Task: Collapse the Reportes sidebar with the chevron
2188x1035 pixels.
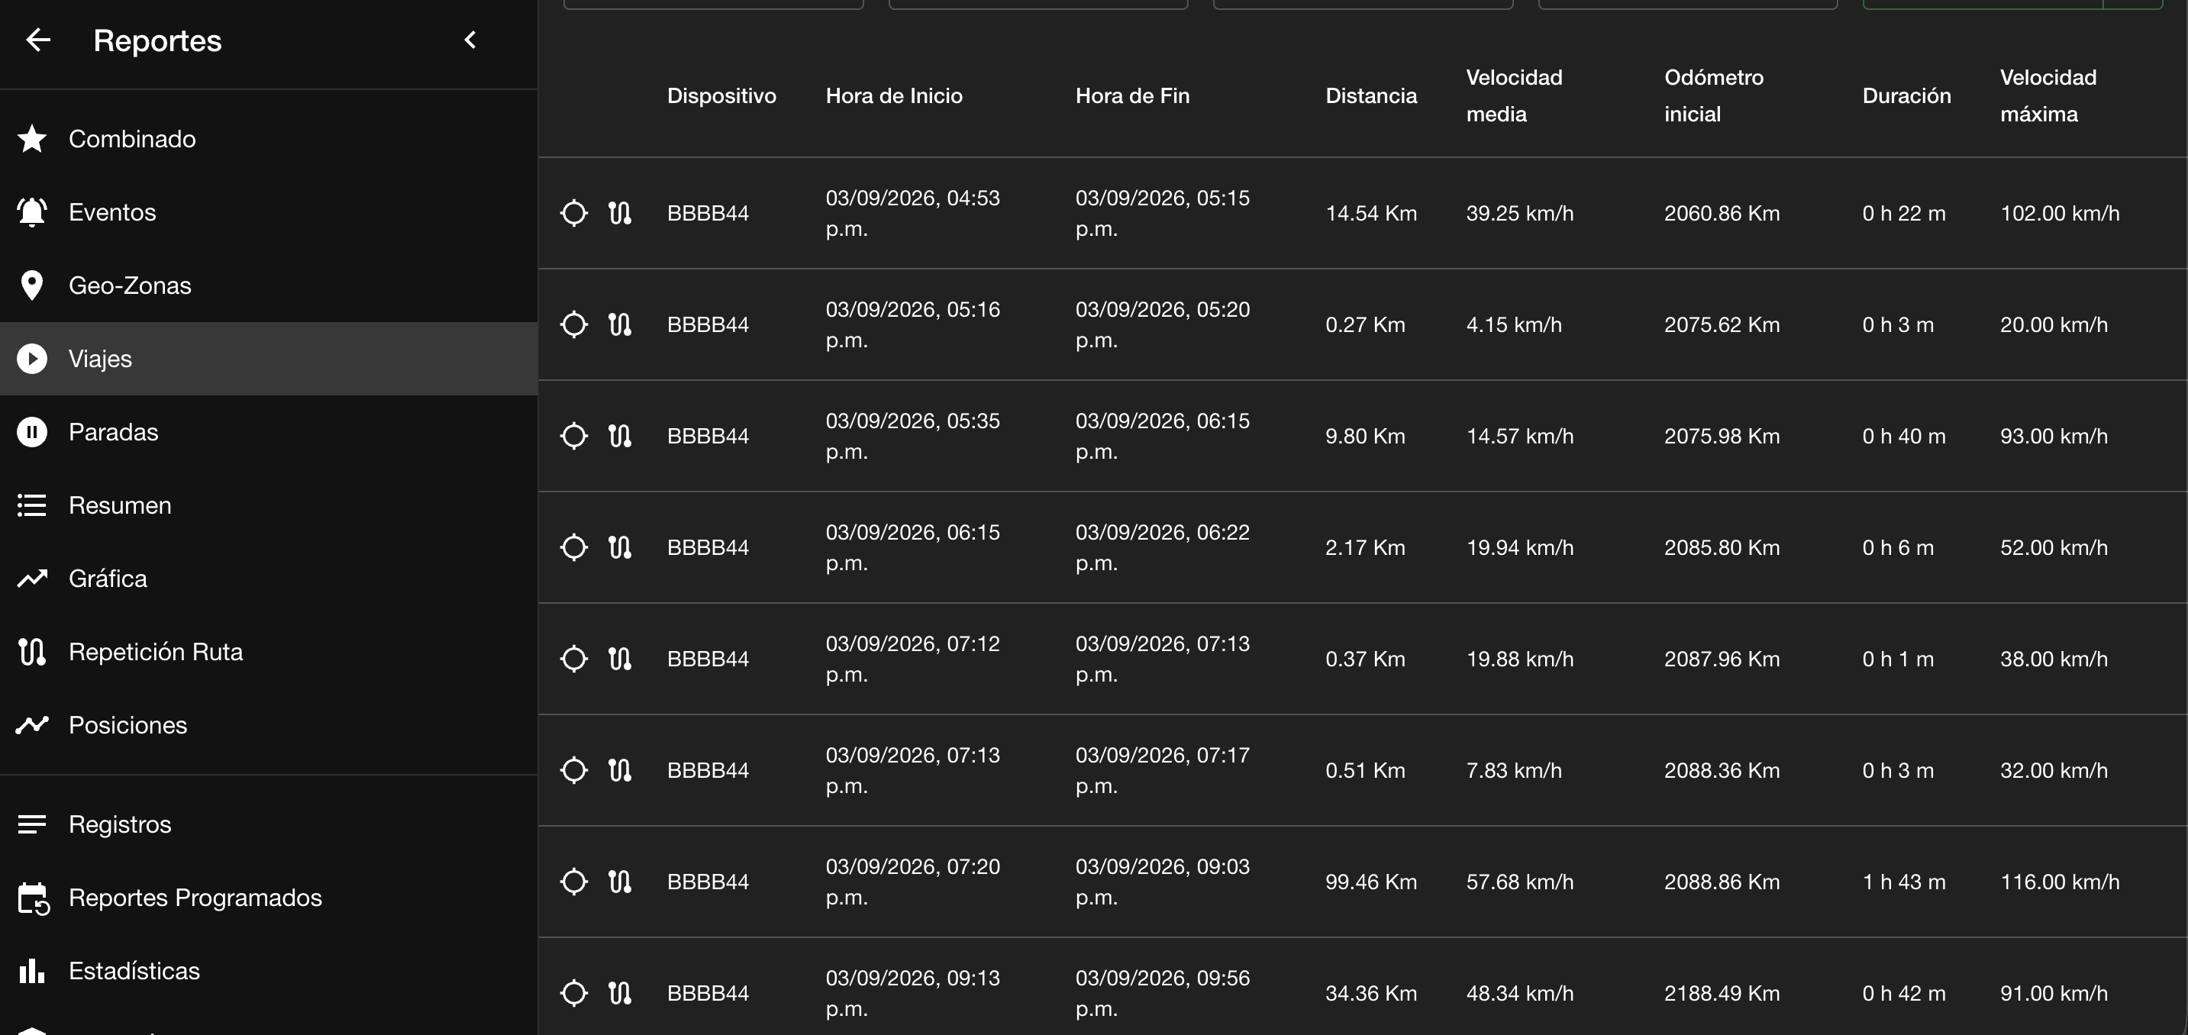Action: pyautogui.click(x=470, y=40)
